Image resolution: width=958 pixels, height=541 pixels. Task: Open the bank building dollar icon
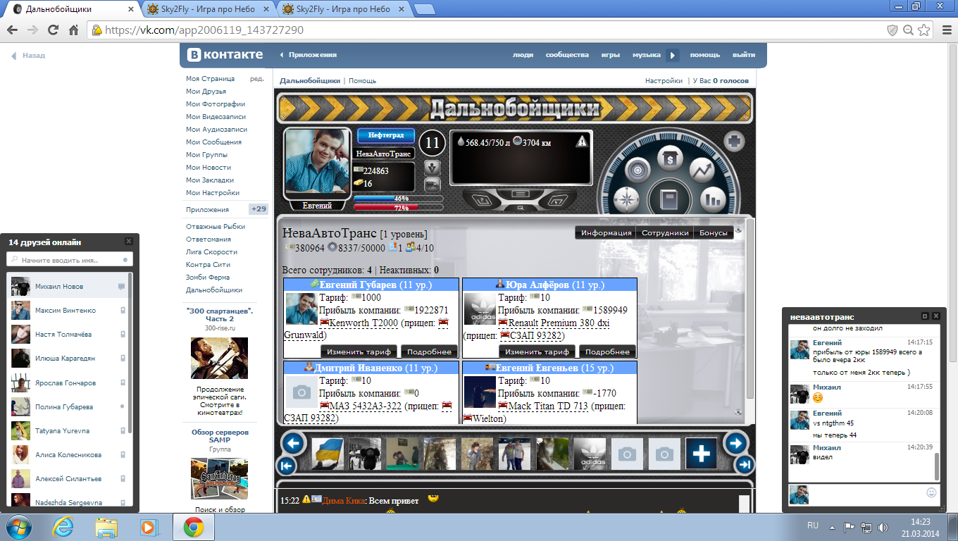(670, 158)
